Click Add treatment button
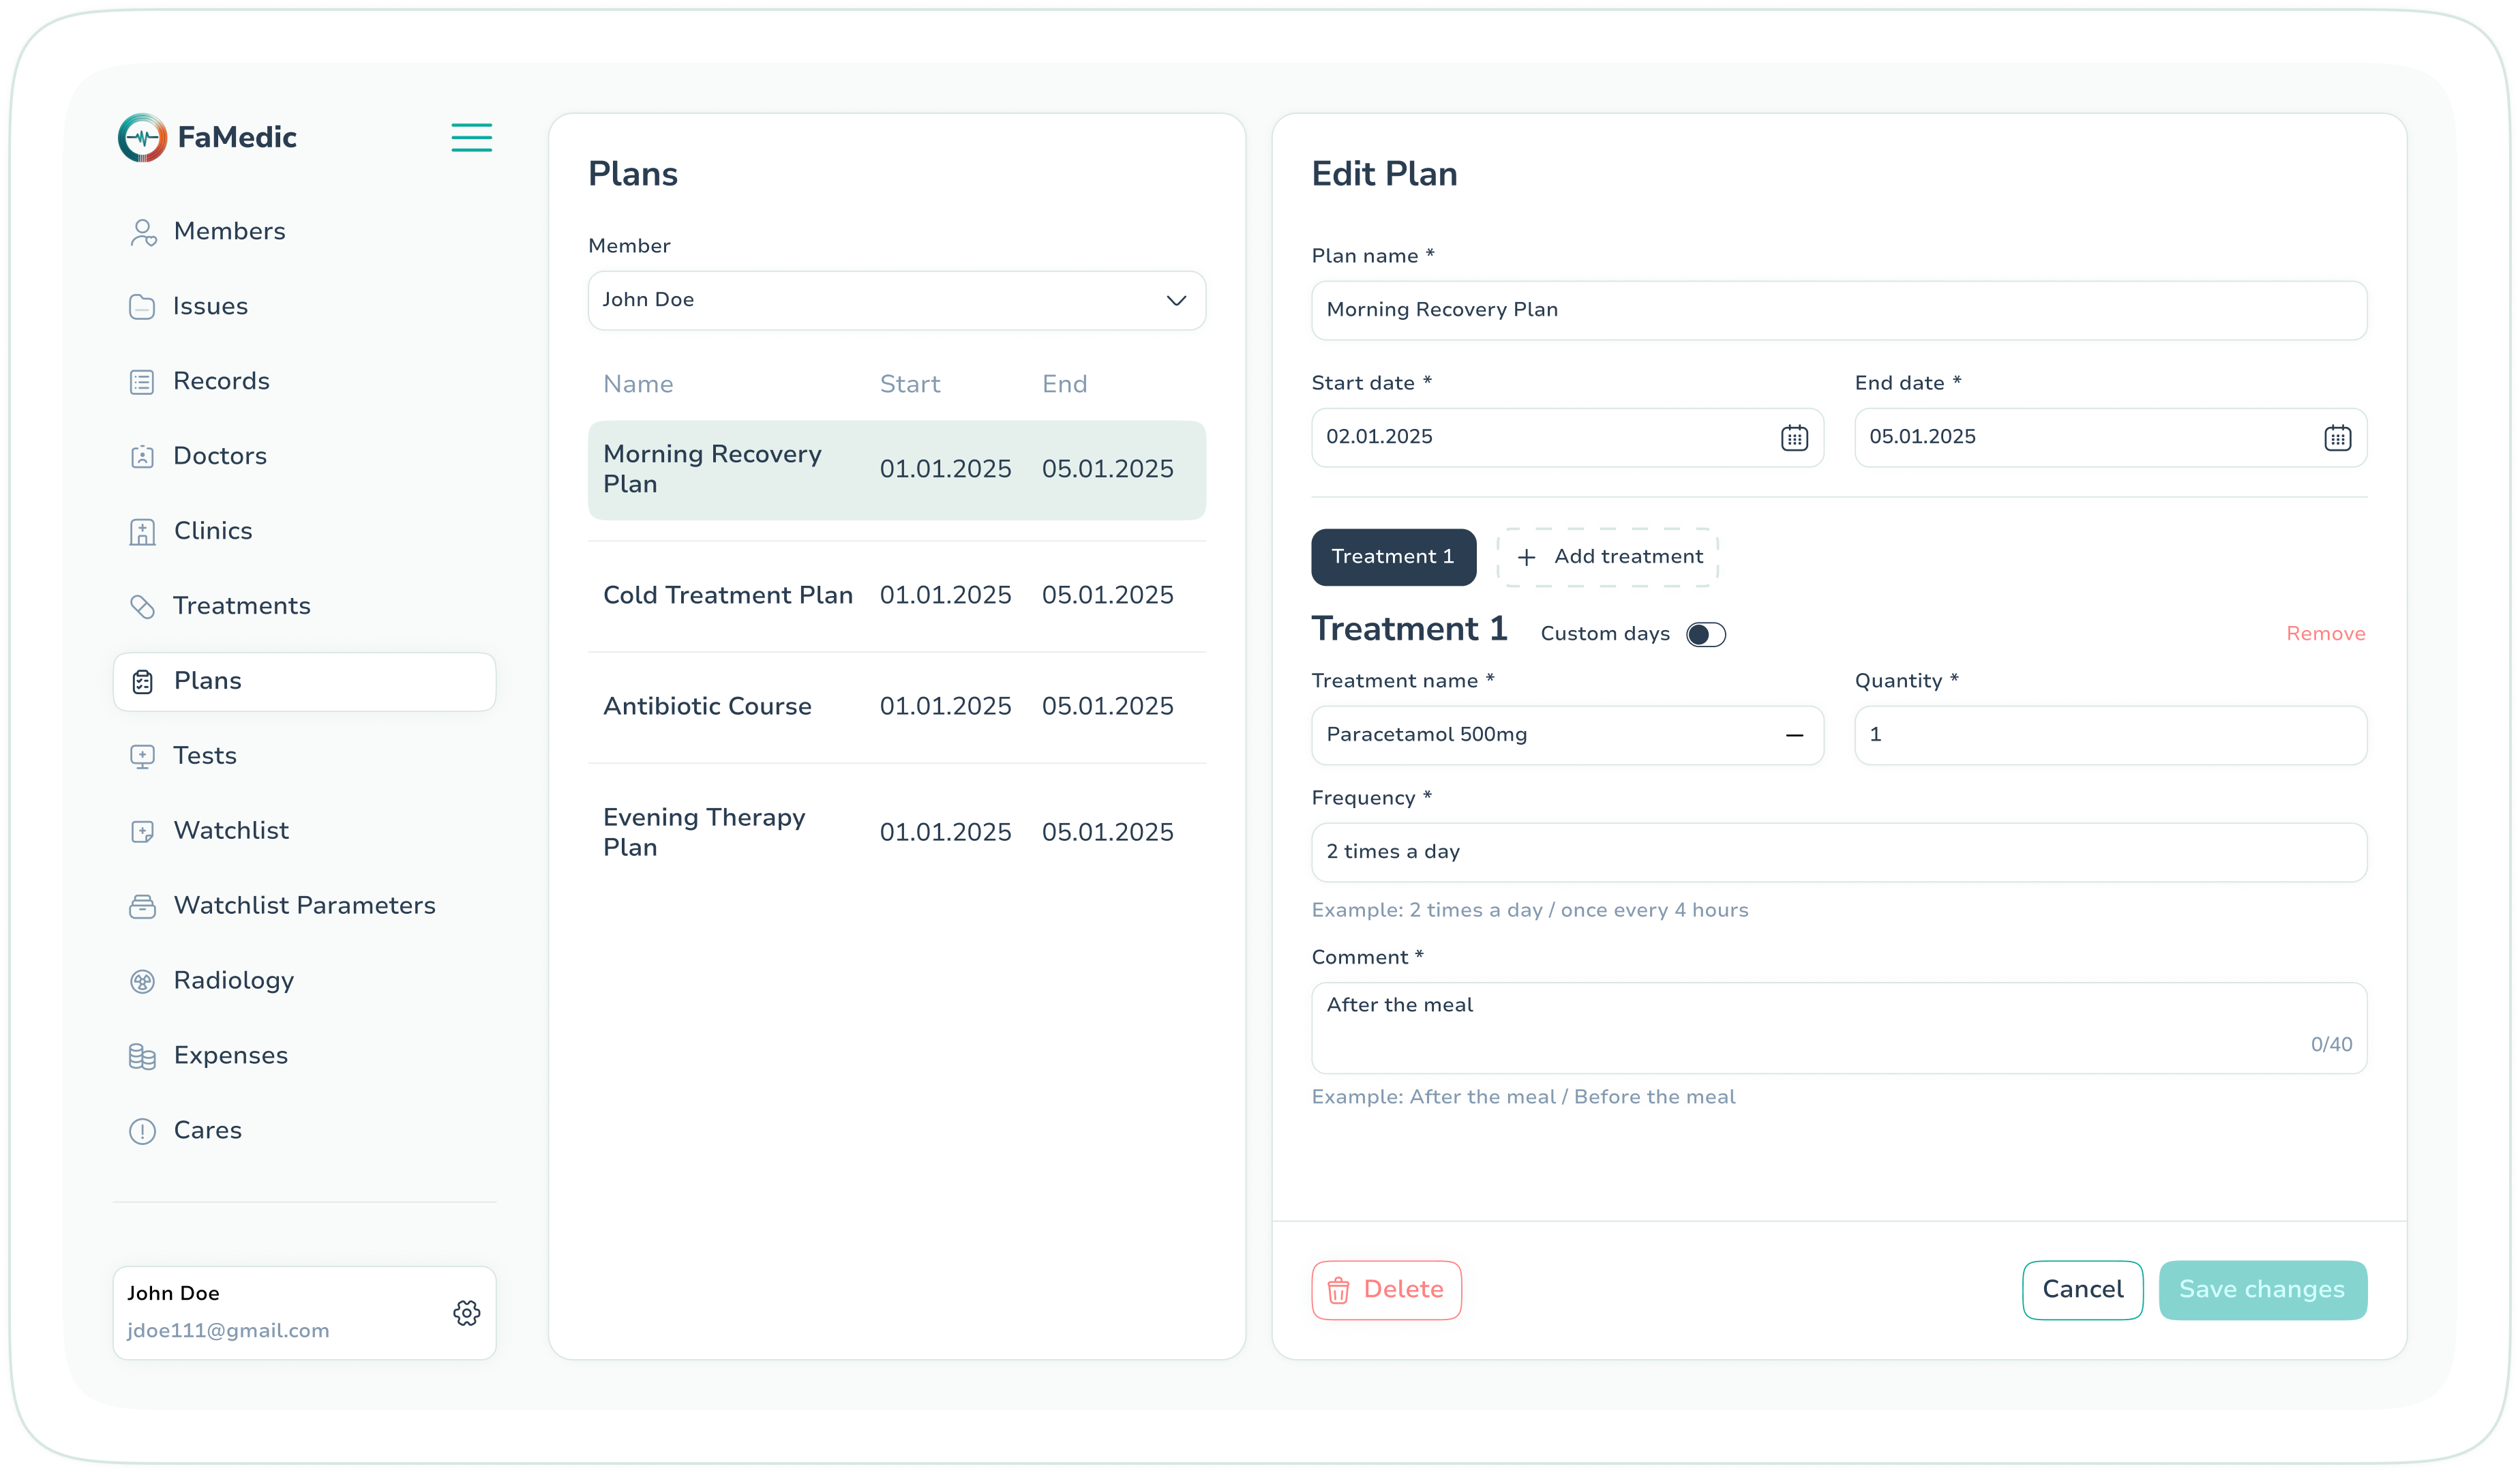This screenshot has height=1473, width=2520. coord(1607,557)
